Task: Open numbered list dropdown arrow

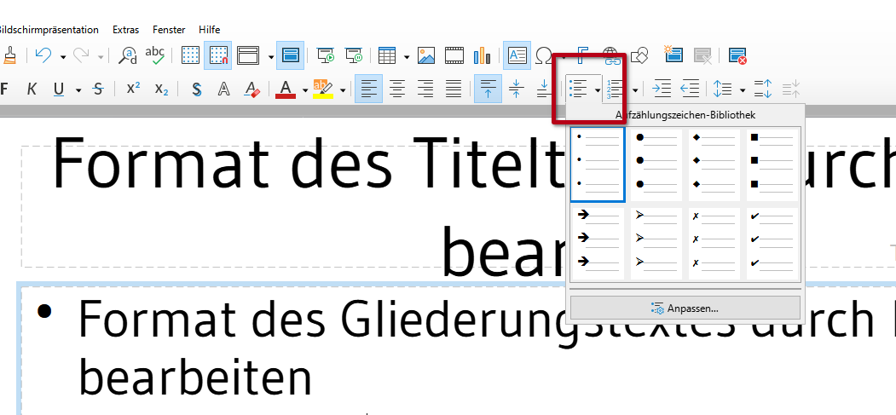Action: (635, 89)
